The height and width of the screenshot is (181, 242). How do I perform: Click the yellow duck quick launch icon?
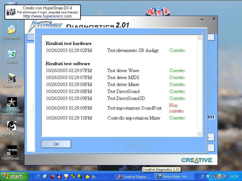[x=87, y=176]
